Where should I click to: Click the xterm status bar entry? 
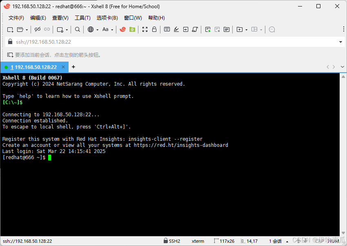tap(198, 241)
